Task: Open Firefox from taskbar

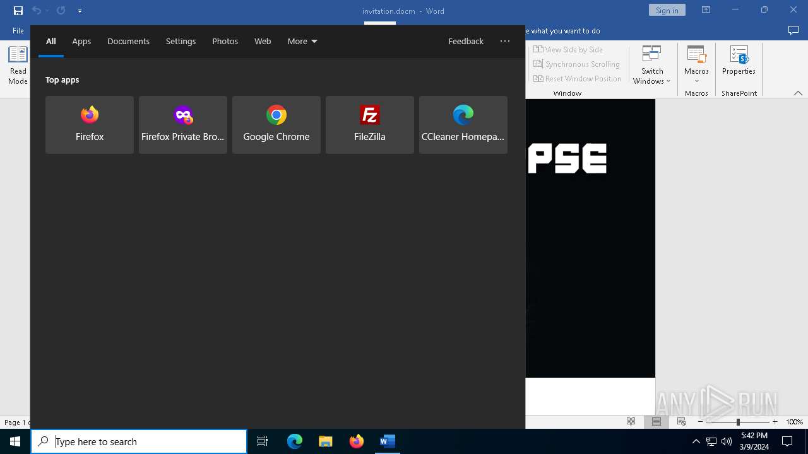Action: coord(357,441)
